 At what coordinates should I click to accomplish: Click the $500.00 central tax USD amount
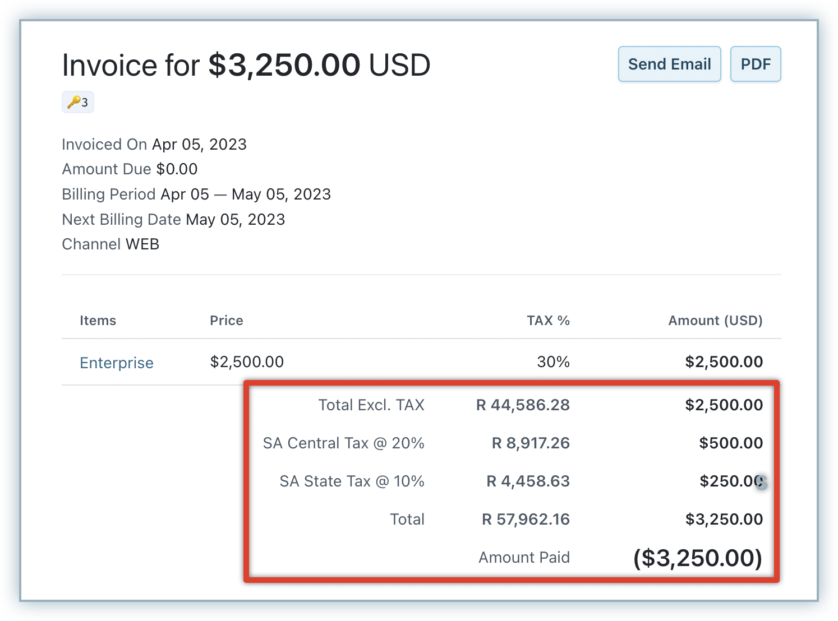pyautogui.click(x=730, y=443)
